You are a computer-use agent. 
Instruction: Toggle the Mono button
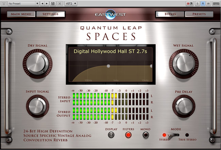click(146, 135)
